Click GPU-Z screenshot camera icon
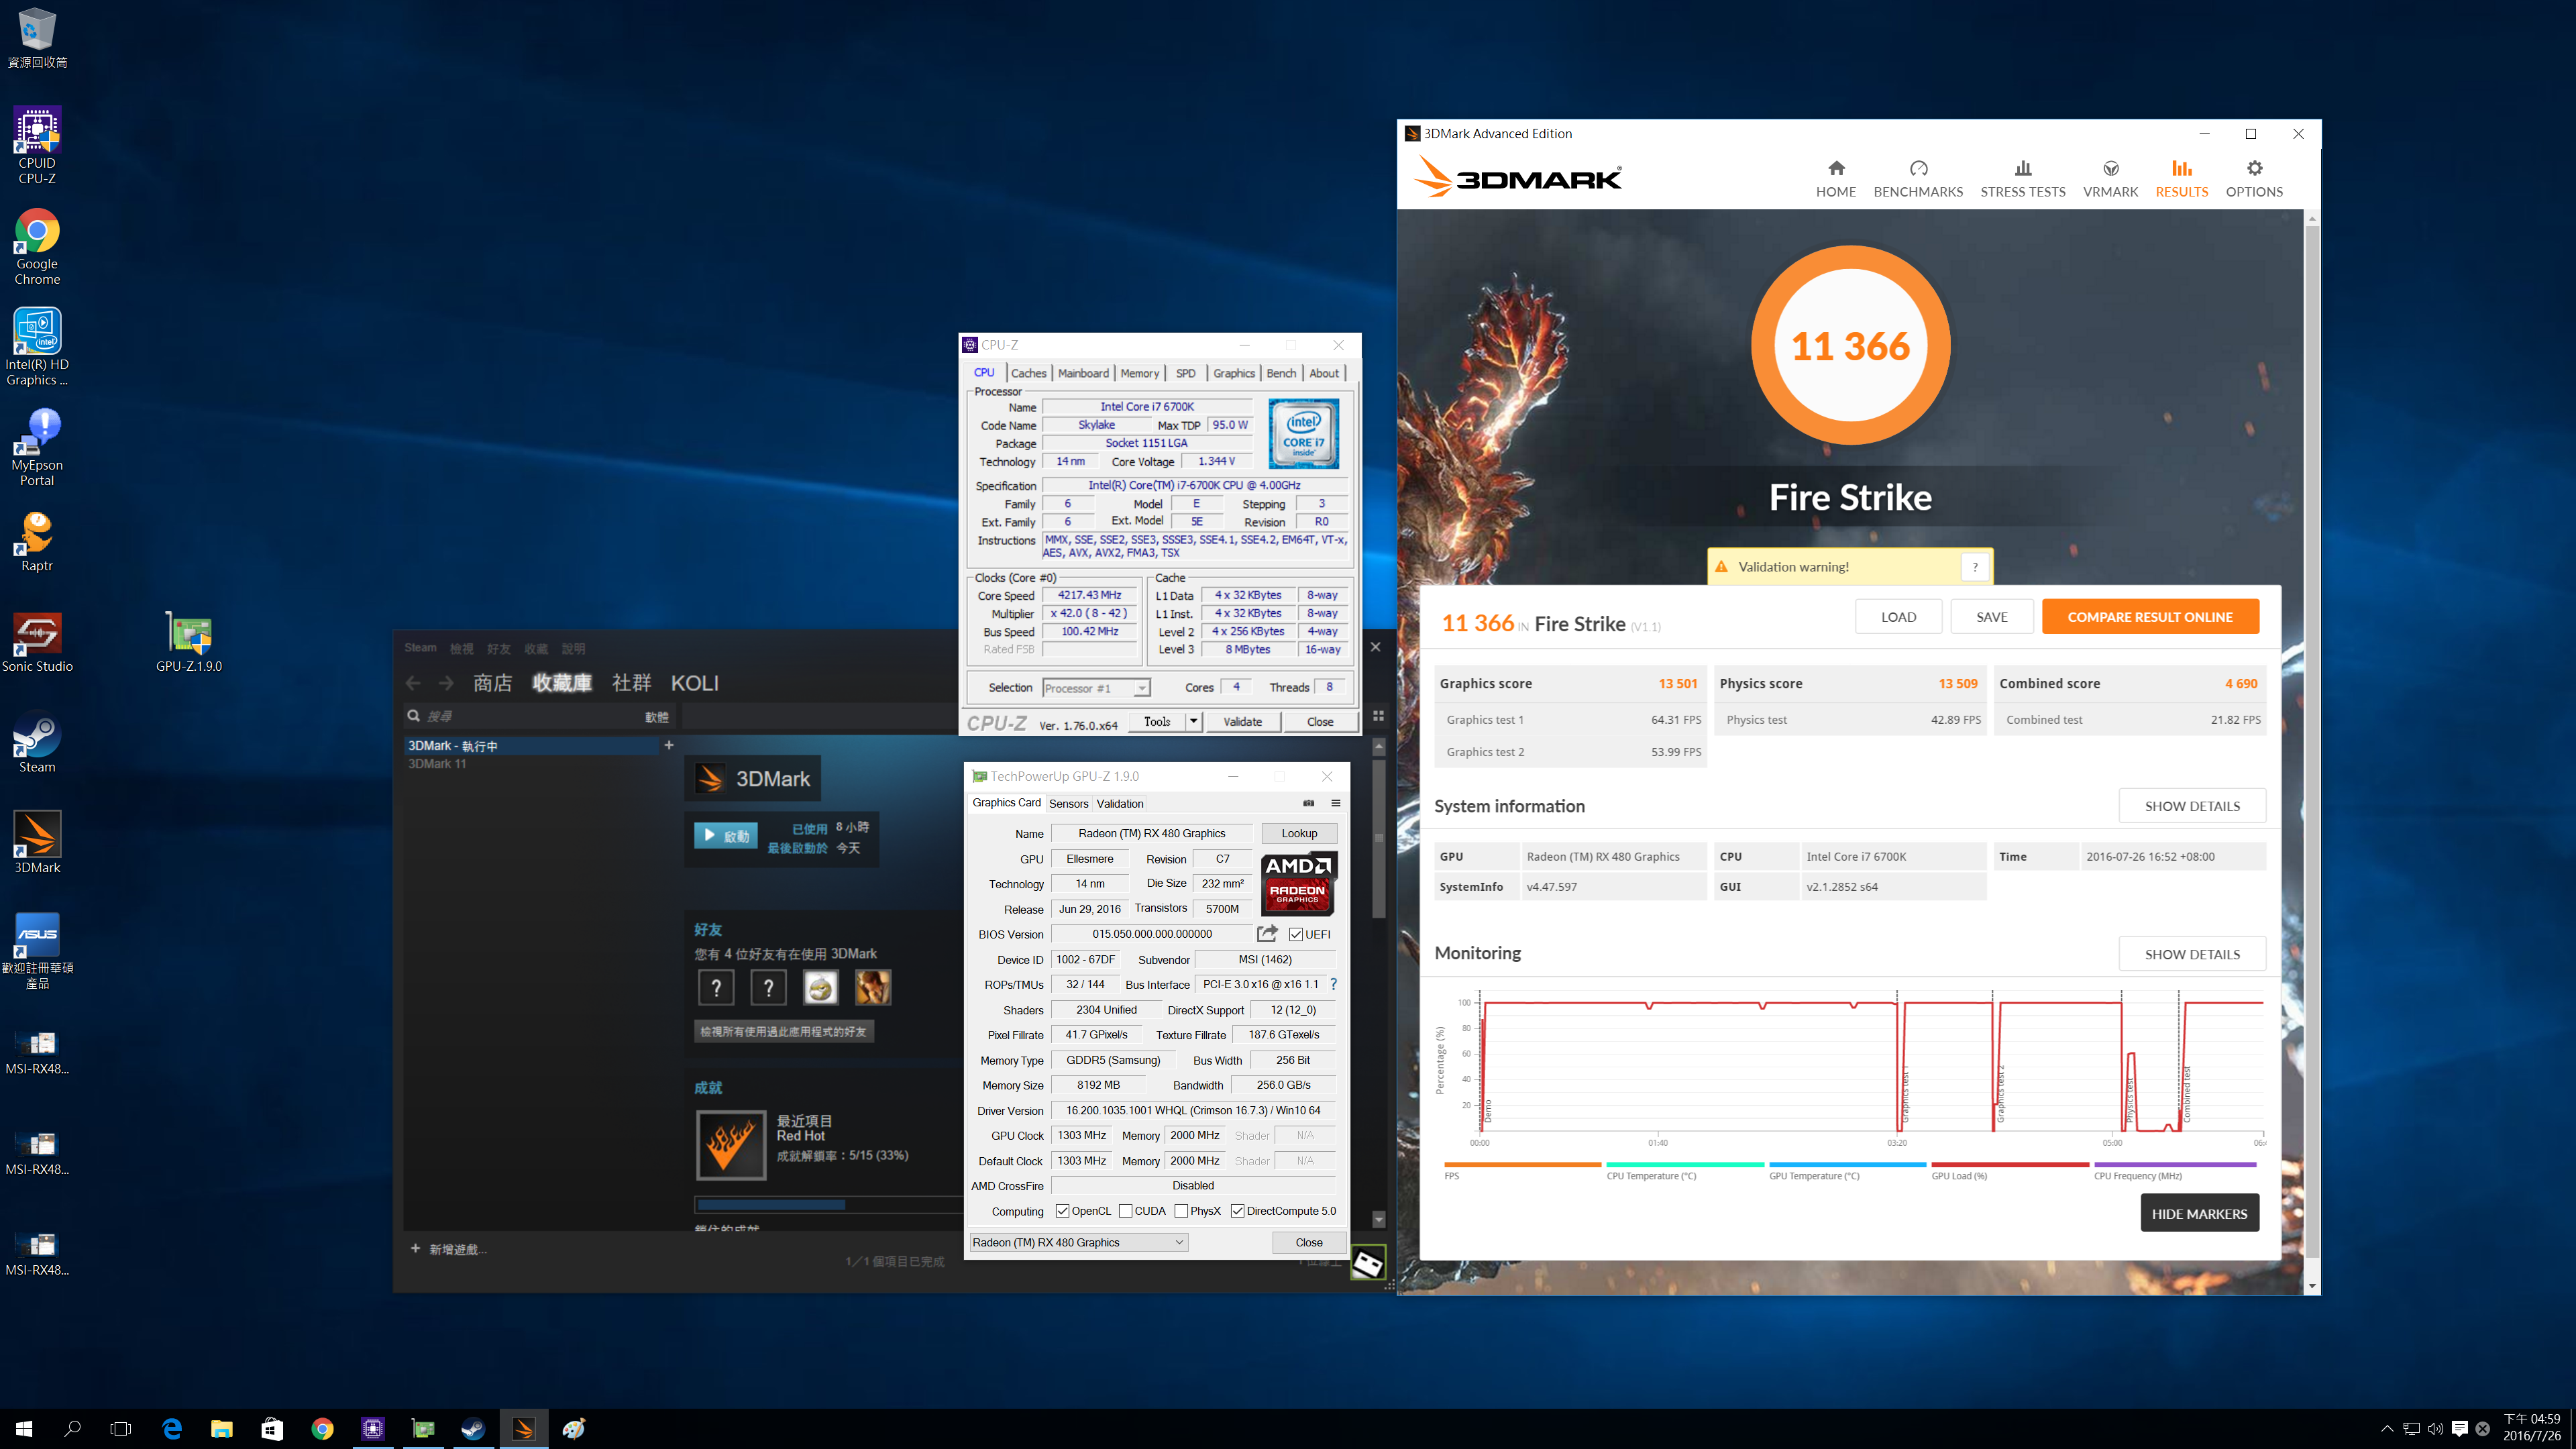The image size is (2576, 1449). (x=1308, y=803)
